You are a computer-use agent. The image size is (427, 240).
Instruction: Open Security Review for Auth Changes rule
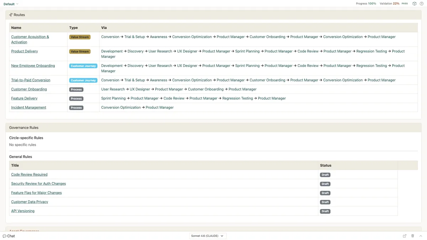click(x=38, y=184)
